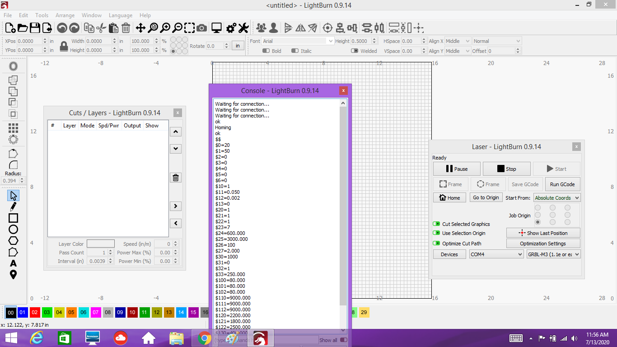
Task: Click the Home button in Laser panel
Action: [449, 197]
